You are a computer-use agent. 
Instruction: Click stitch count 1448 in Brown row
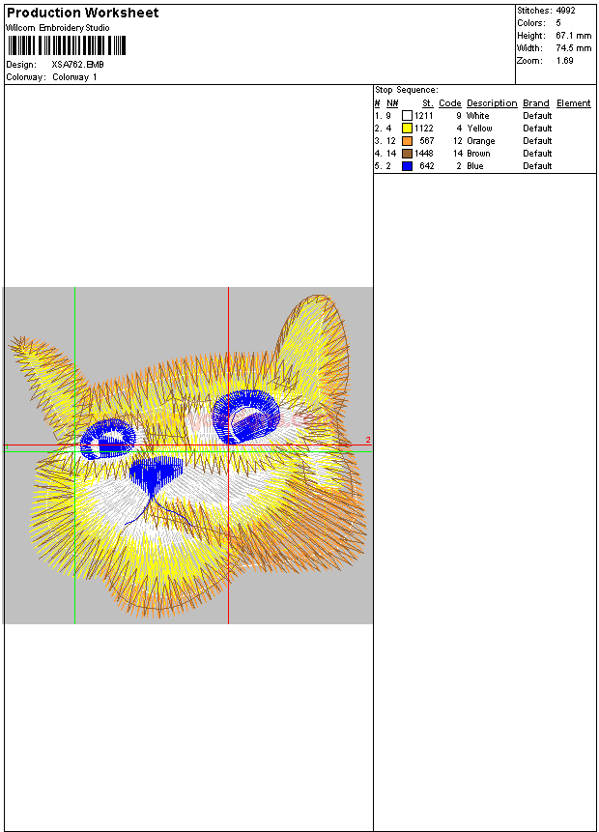point(424,154)
